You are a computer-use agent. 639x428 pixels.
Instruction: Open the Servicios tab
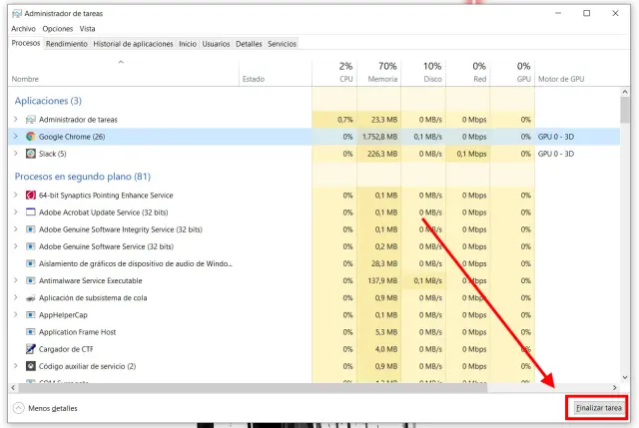coord(282,44)
